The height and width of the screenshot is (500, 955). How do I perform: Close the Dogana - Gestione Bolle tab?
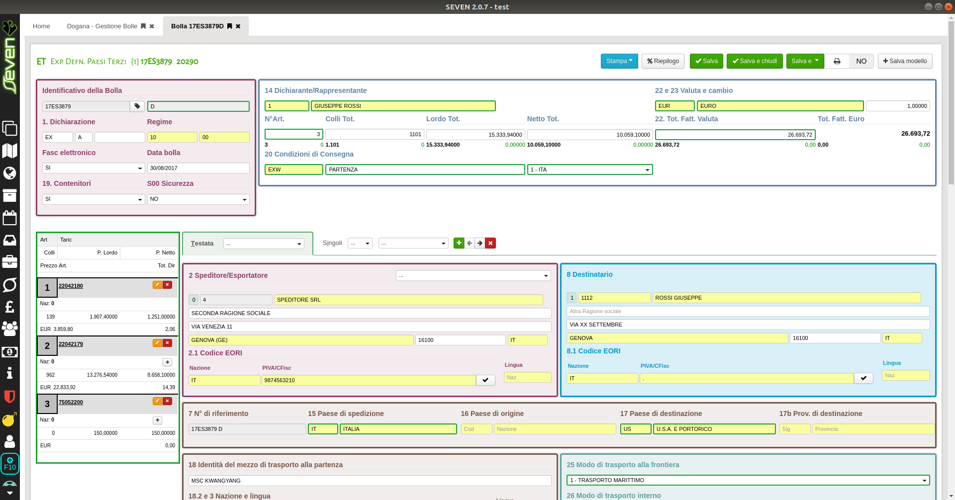click(152, 26)
